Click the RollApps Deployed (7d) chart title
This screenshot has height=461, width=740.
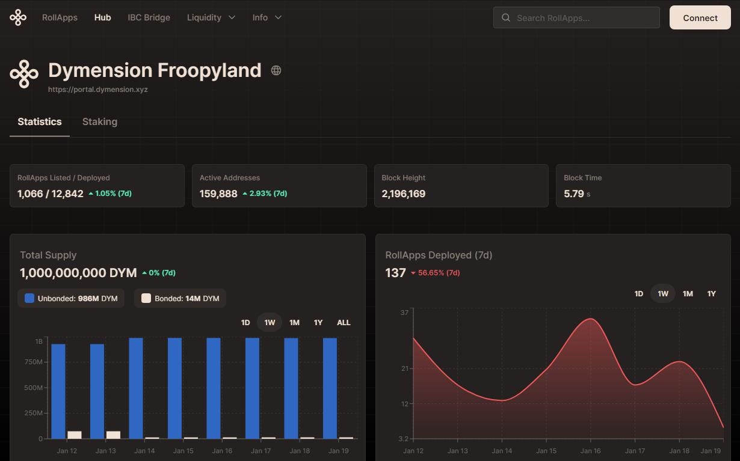tap(439, 255)
